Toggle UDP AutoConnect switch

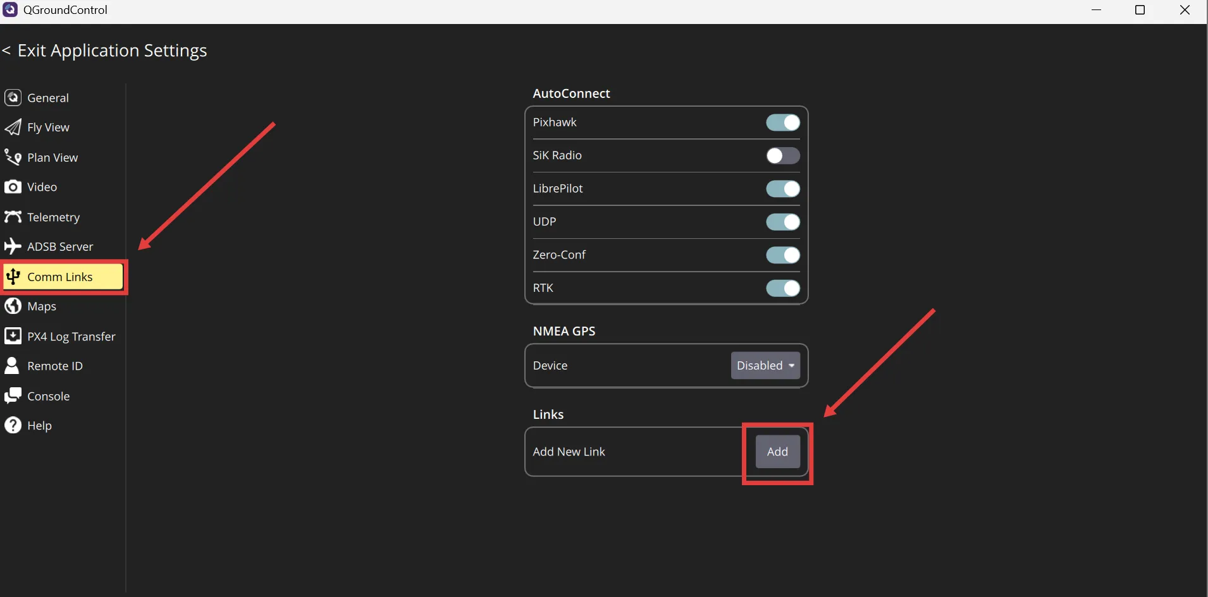[783, 222]
